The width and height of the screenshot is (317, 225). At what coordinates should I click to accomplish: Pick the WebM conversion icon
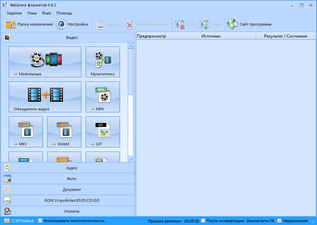pyautogui.click(x=64, y=131)
